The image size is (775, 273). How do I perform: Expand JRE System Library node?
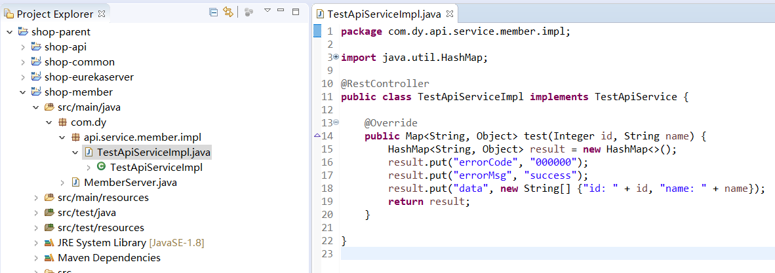(35, 243)
